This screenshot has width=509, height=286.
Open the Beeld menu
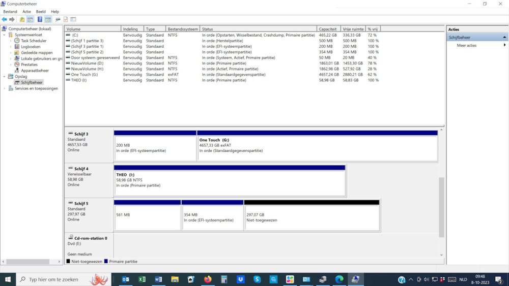tap(41, 11)
